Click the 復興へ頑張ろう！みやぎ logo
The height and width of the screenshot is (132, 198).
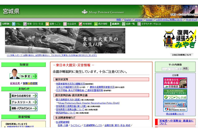(180, 39)
